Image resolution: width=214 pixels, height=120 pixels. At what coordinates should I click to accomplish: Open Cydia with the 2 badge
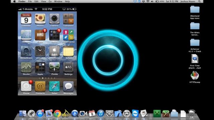(x=40, y=35)
